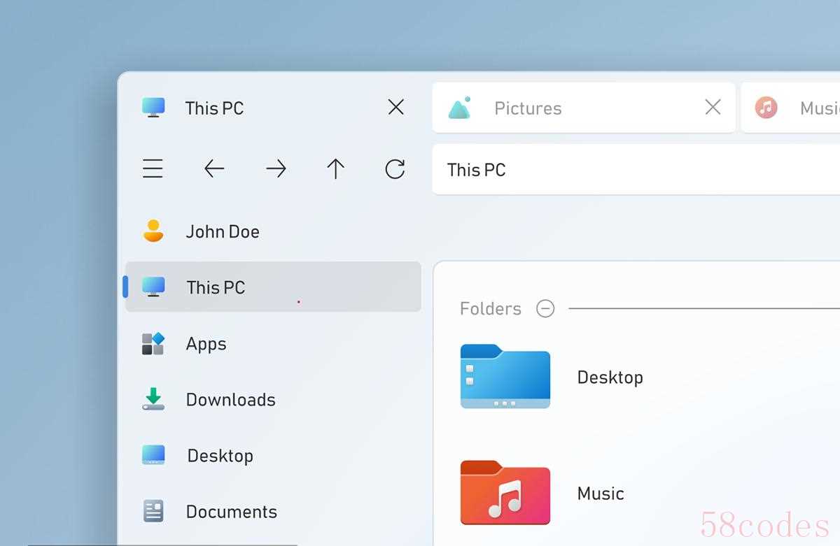Click the Desktop folder name label
Image resolution: width=840 pixels, height=546 pixels.
pos(610,378)
